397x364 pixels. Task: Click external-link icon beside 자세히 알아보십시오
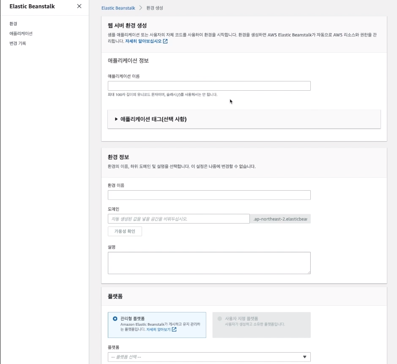point(165,41)
